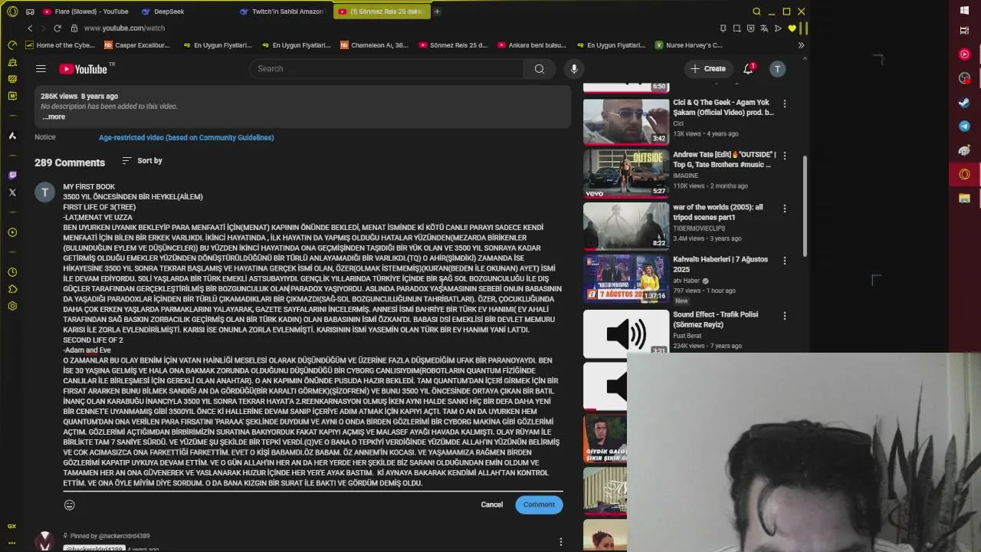Open Sort by comments dropdown
Viewport: 981px width, 552px height.
[x=143, y=161]
